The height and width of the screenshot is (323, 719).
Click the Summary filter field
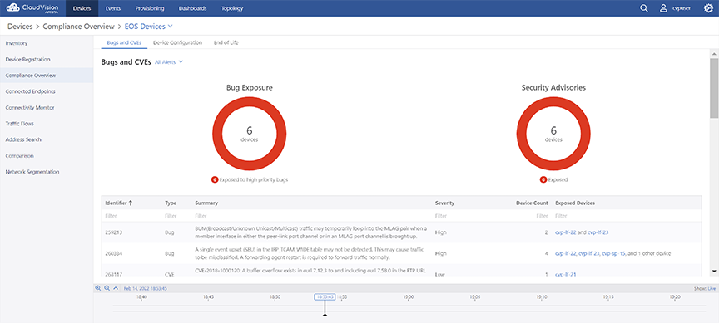point(312,216)
